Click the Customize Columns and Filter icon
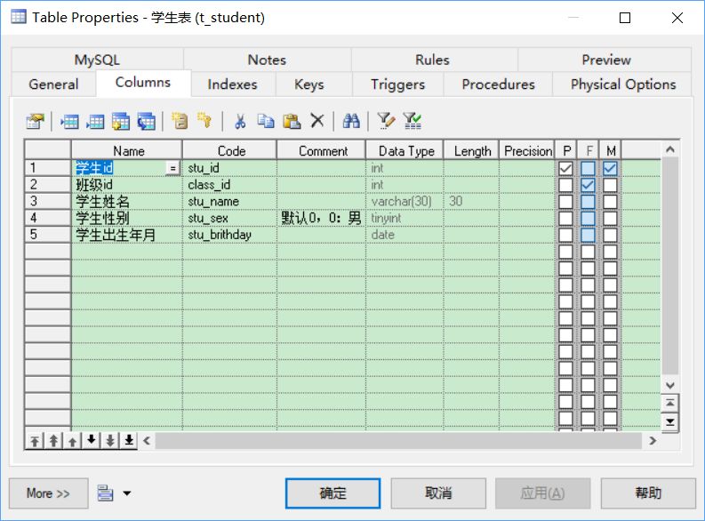Screen dimensions: 705x521 (386, 121)
